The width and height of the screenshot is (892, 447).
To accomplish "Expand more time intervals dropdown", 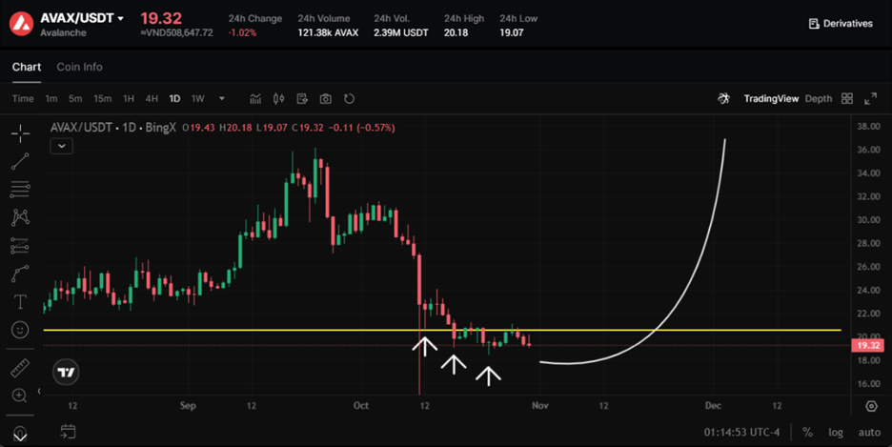I will pos(222,99).
